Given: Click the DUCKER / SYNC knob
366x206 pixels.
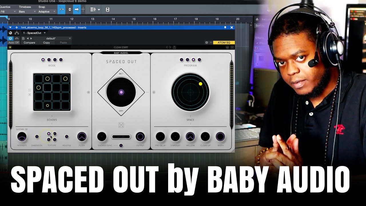Looking at the screenshot, I should point(102,137).
